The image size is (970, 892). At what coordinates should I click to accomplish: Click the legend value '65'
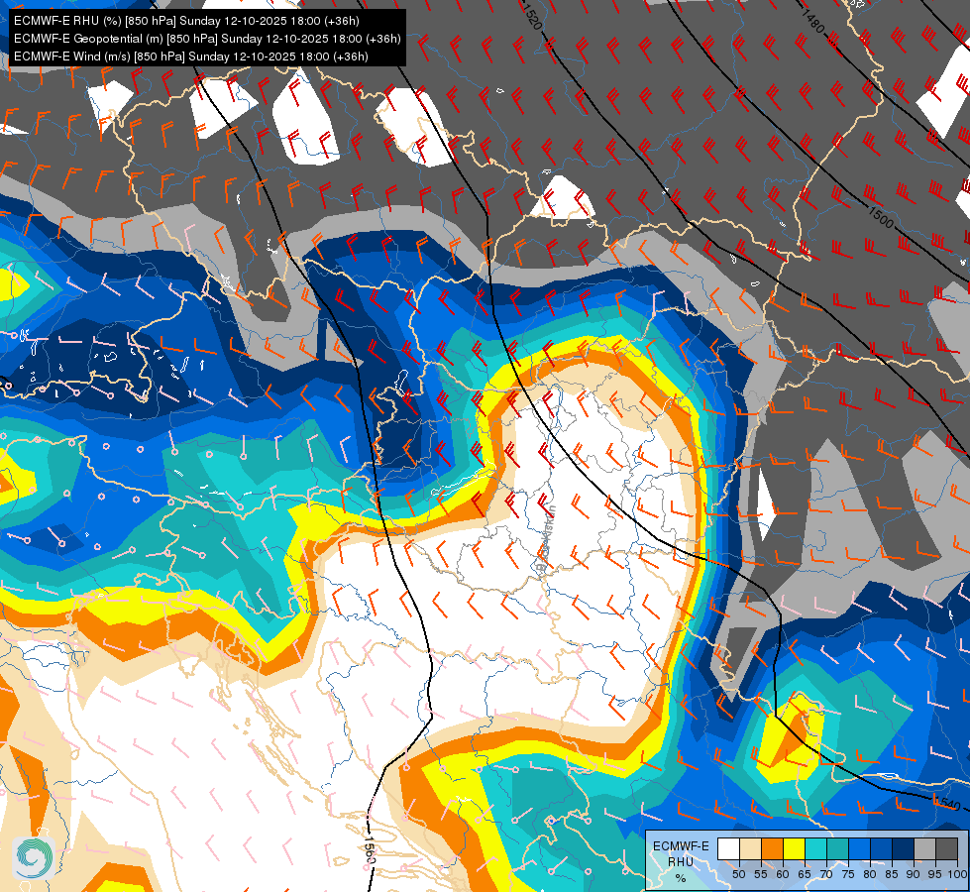coord(805,874)
